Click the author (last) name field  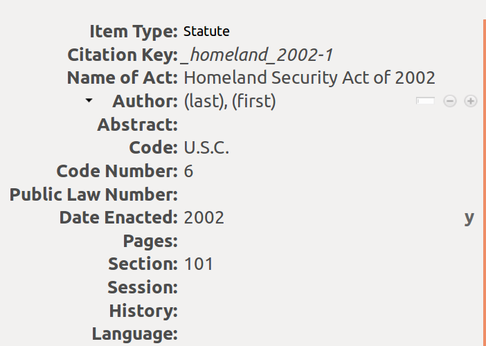(x=204, y=102)
